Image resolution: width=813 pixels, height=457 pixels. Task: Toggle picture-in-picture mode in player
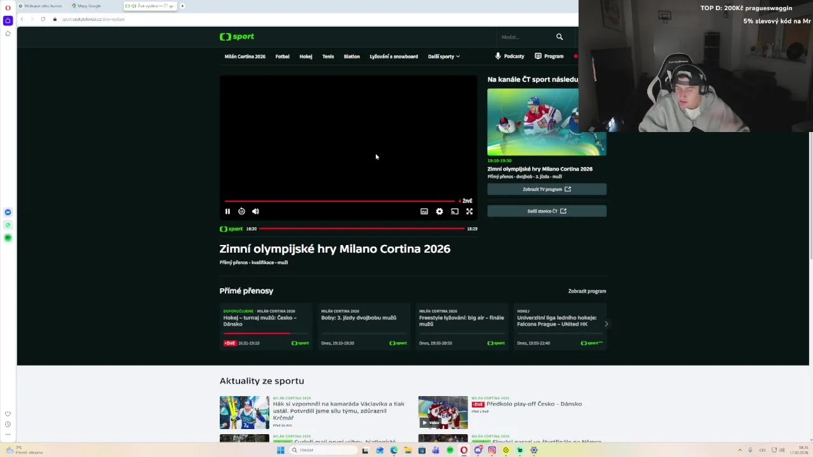pyautogui.click(x=424, y=211)
